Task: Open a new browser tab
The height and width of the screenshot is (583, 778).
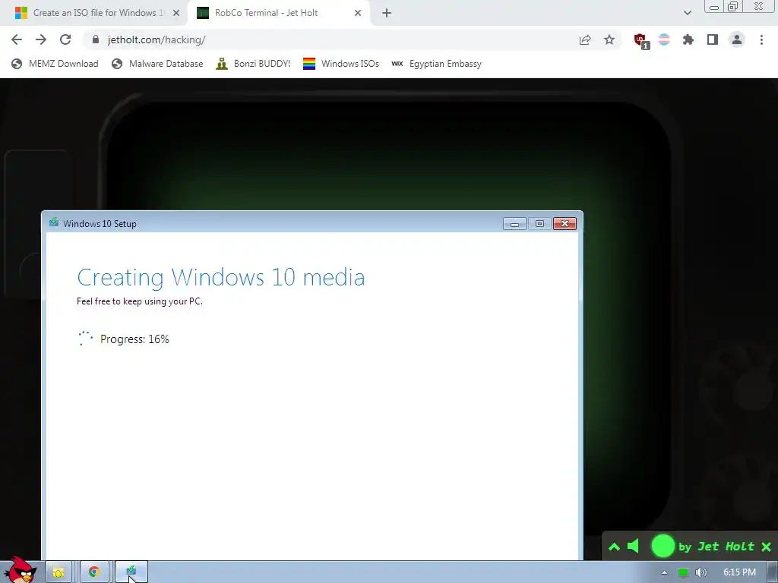Action: [x=387, y=13]
